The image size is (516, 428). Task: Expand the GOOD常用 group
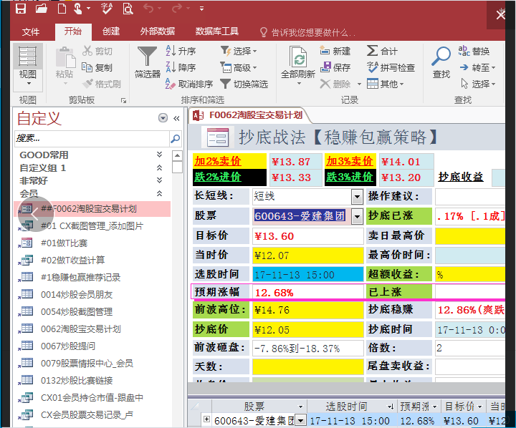click(159, 155)
